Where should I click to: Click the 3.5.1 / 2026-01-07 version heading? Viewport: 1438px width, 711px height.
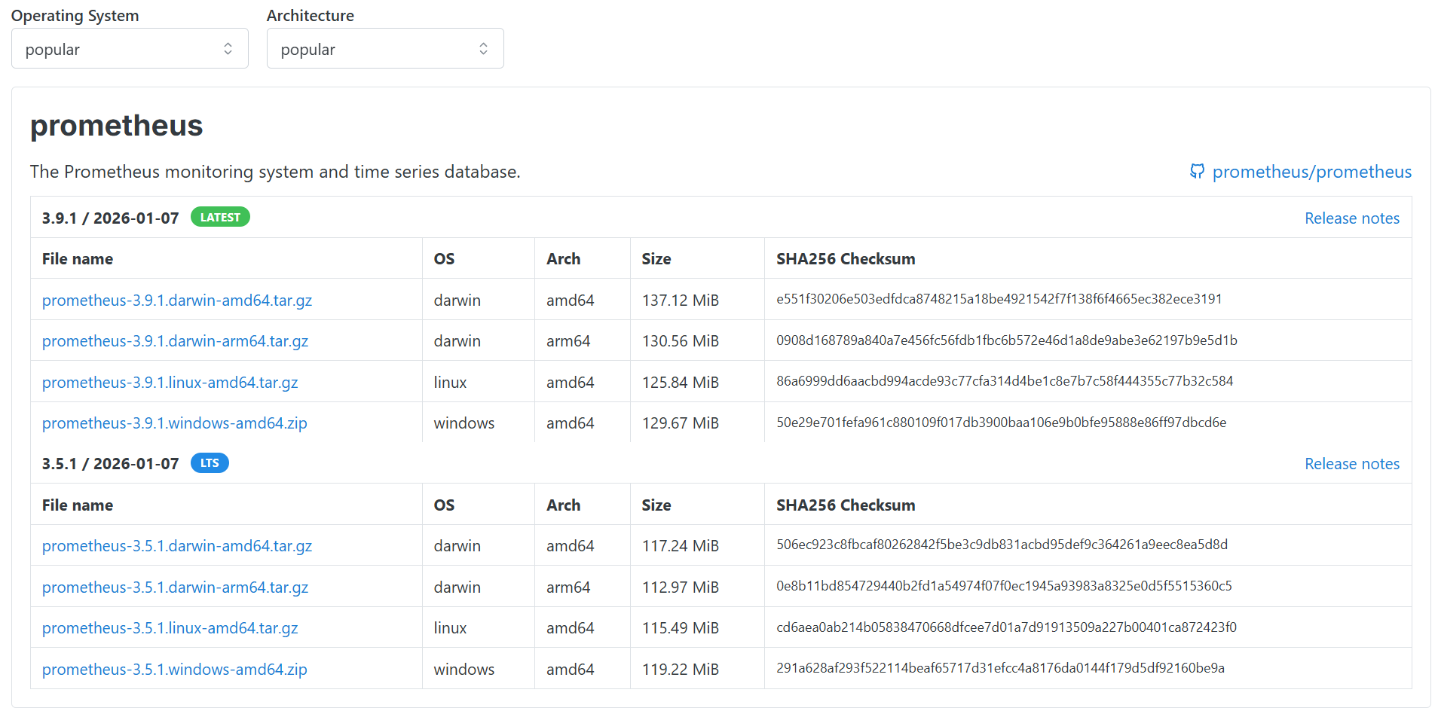110,464
